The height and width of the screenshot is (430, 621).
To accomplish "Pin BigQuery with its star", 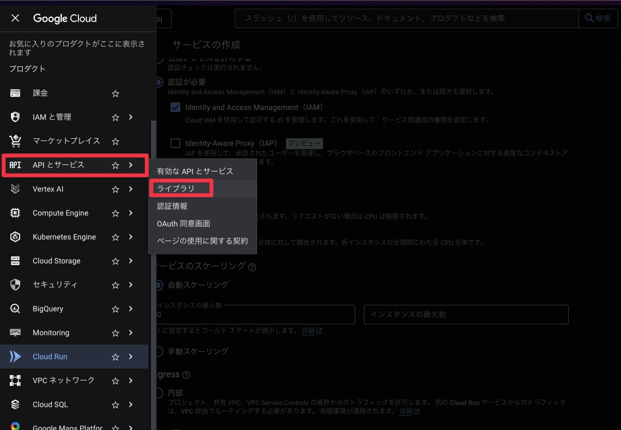I will coord(115,309).
